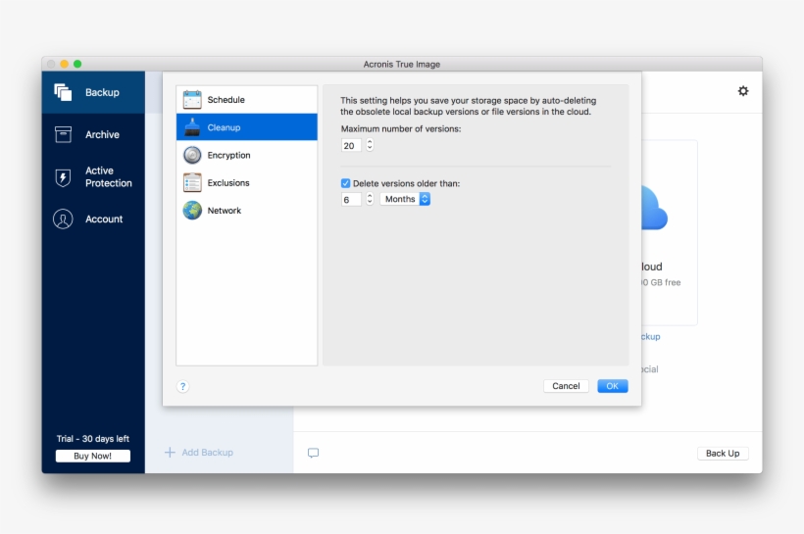Go to Account in the sidebar
The height and width of the screenshot is (534, 804).
click(x=93, y=218)
